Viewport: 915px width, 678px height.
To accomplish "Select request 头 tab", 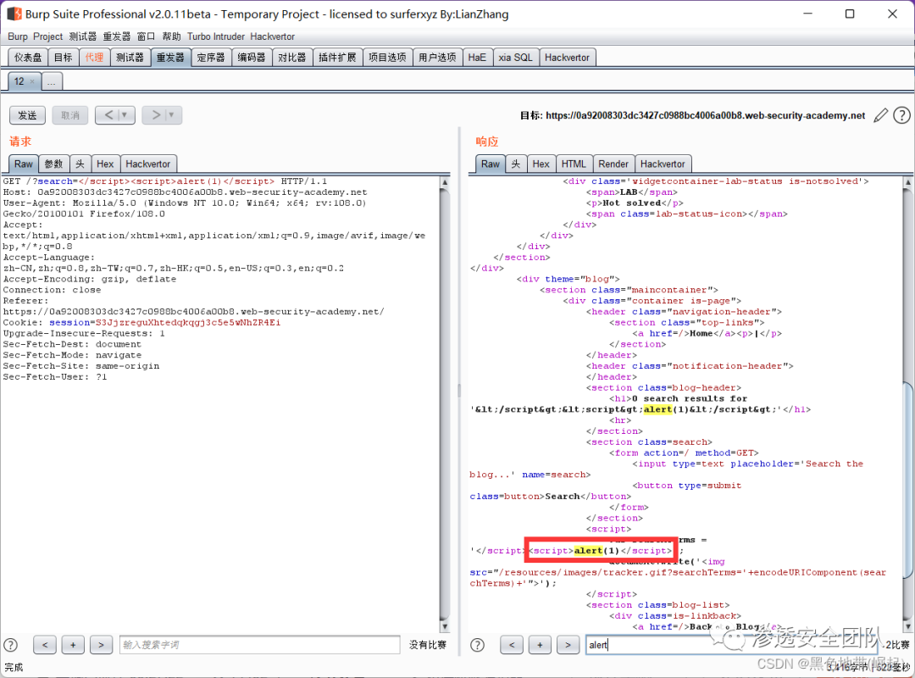I will [x=80, y=164].
